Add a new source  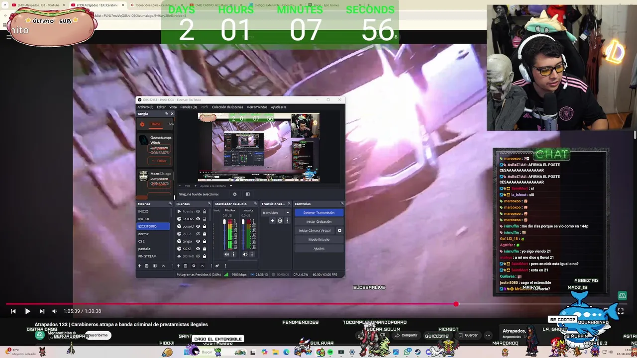tap(178, 266)
